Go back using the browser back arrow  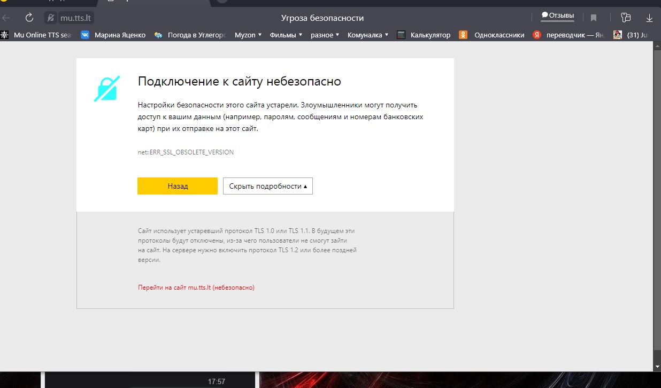coord(7,18)
